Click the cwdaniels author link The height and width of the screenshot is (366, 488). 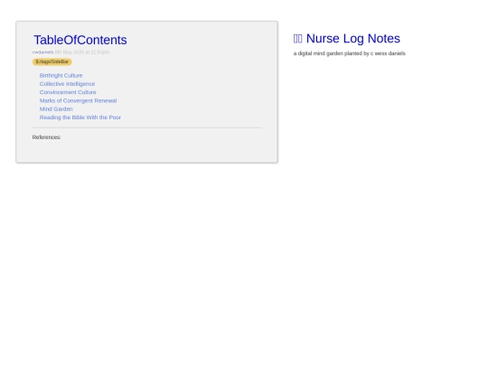[x=43, y=52]
